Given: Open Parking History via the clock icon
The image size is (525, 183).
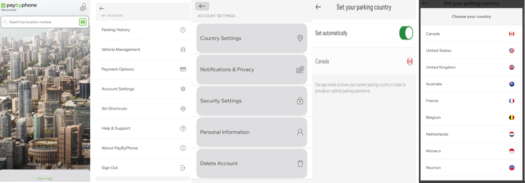Looking at the screenshot, I should [x=183, y=30].
